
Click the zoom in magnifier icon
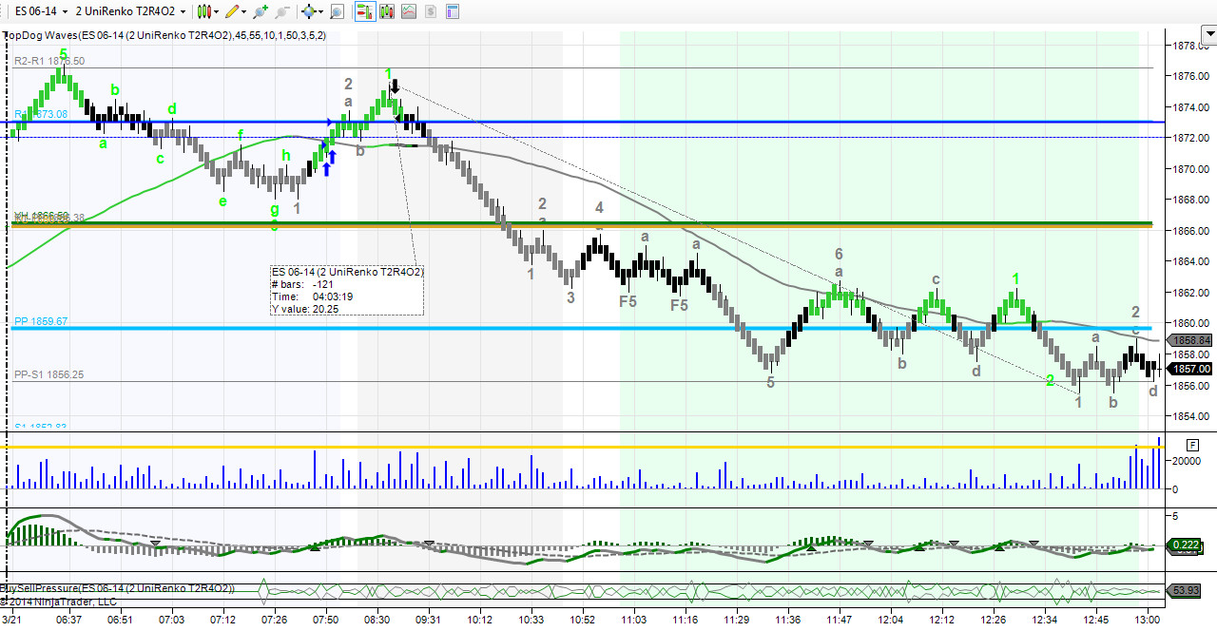pos(261,12)
